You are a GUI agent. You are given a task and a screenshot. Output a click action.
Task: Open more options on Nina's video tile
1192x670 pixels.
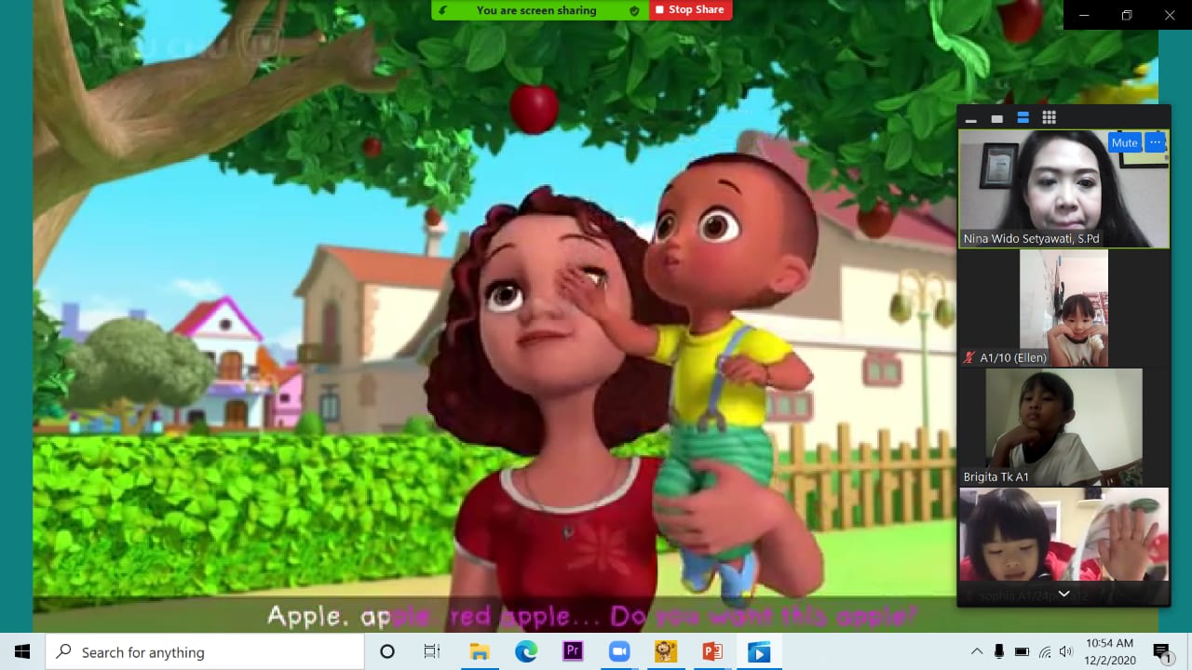[1155, 142]
